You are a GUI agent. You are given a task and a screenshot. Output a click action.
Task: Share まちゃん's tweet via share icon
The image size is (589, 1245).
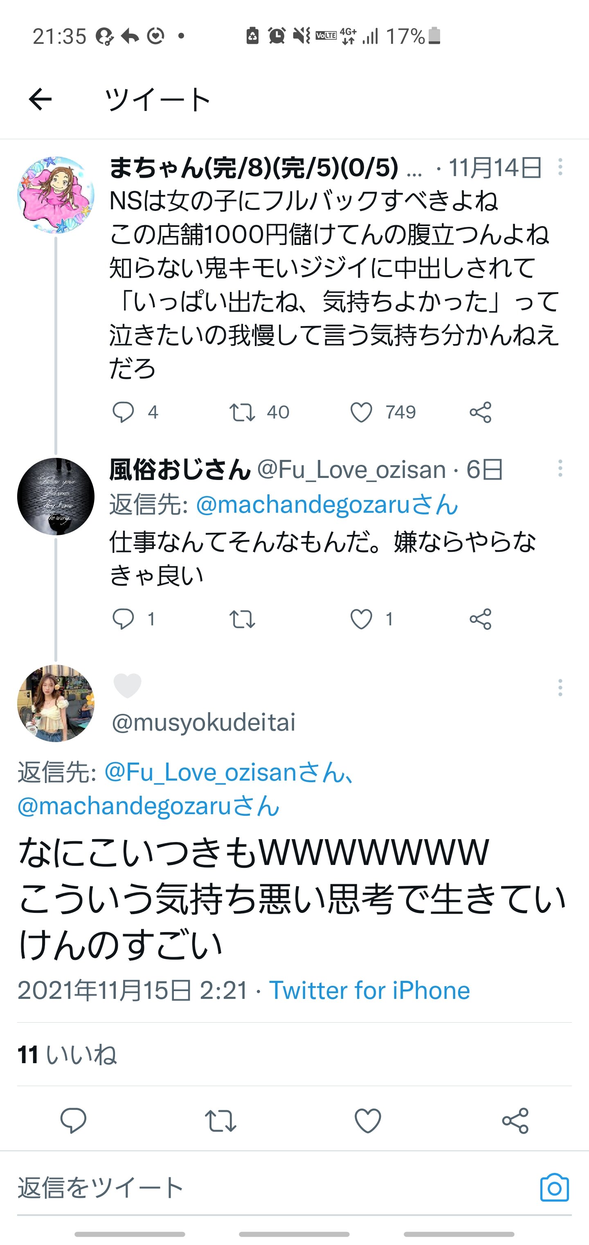(480, 412)
